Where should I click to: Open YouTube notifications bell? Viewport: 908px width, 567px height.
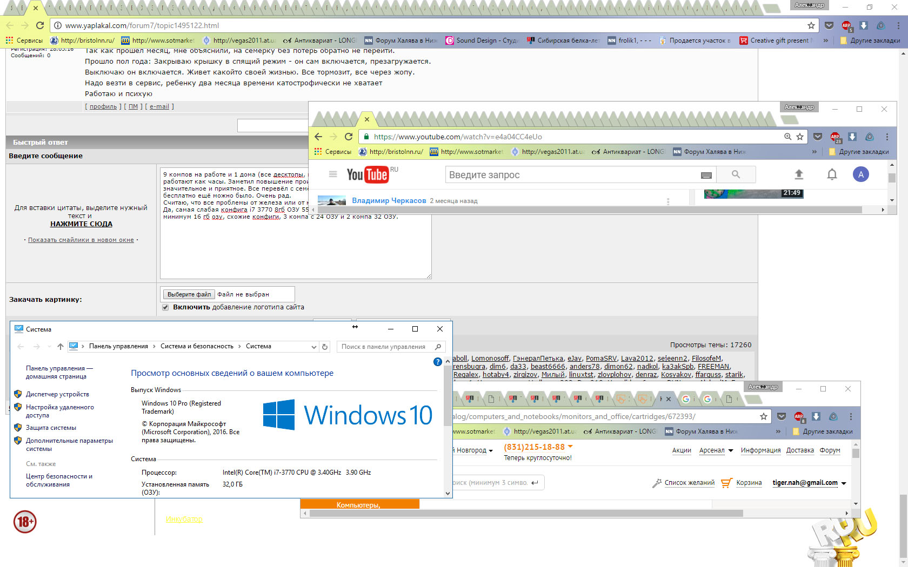(x=832, y=174)
